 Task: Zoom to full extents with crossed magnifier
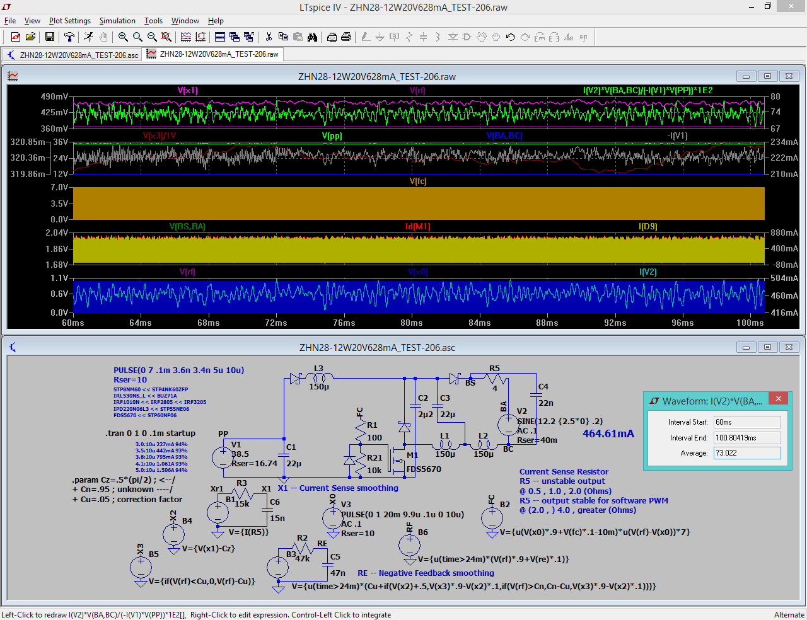(x=166, y=37)
